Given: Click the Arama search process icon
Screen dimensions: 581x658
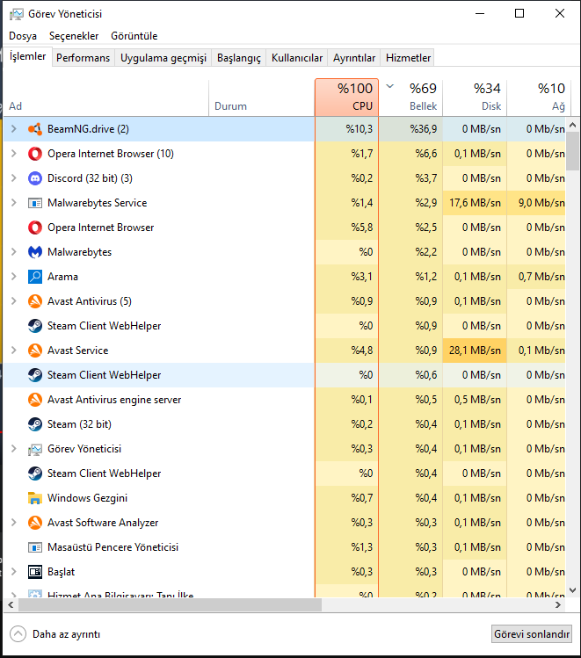Looking at the screenshot, I should 35,277.
